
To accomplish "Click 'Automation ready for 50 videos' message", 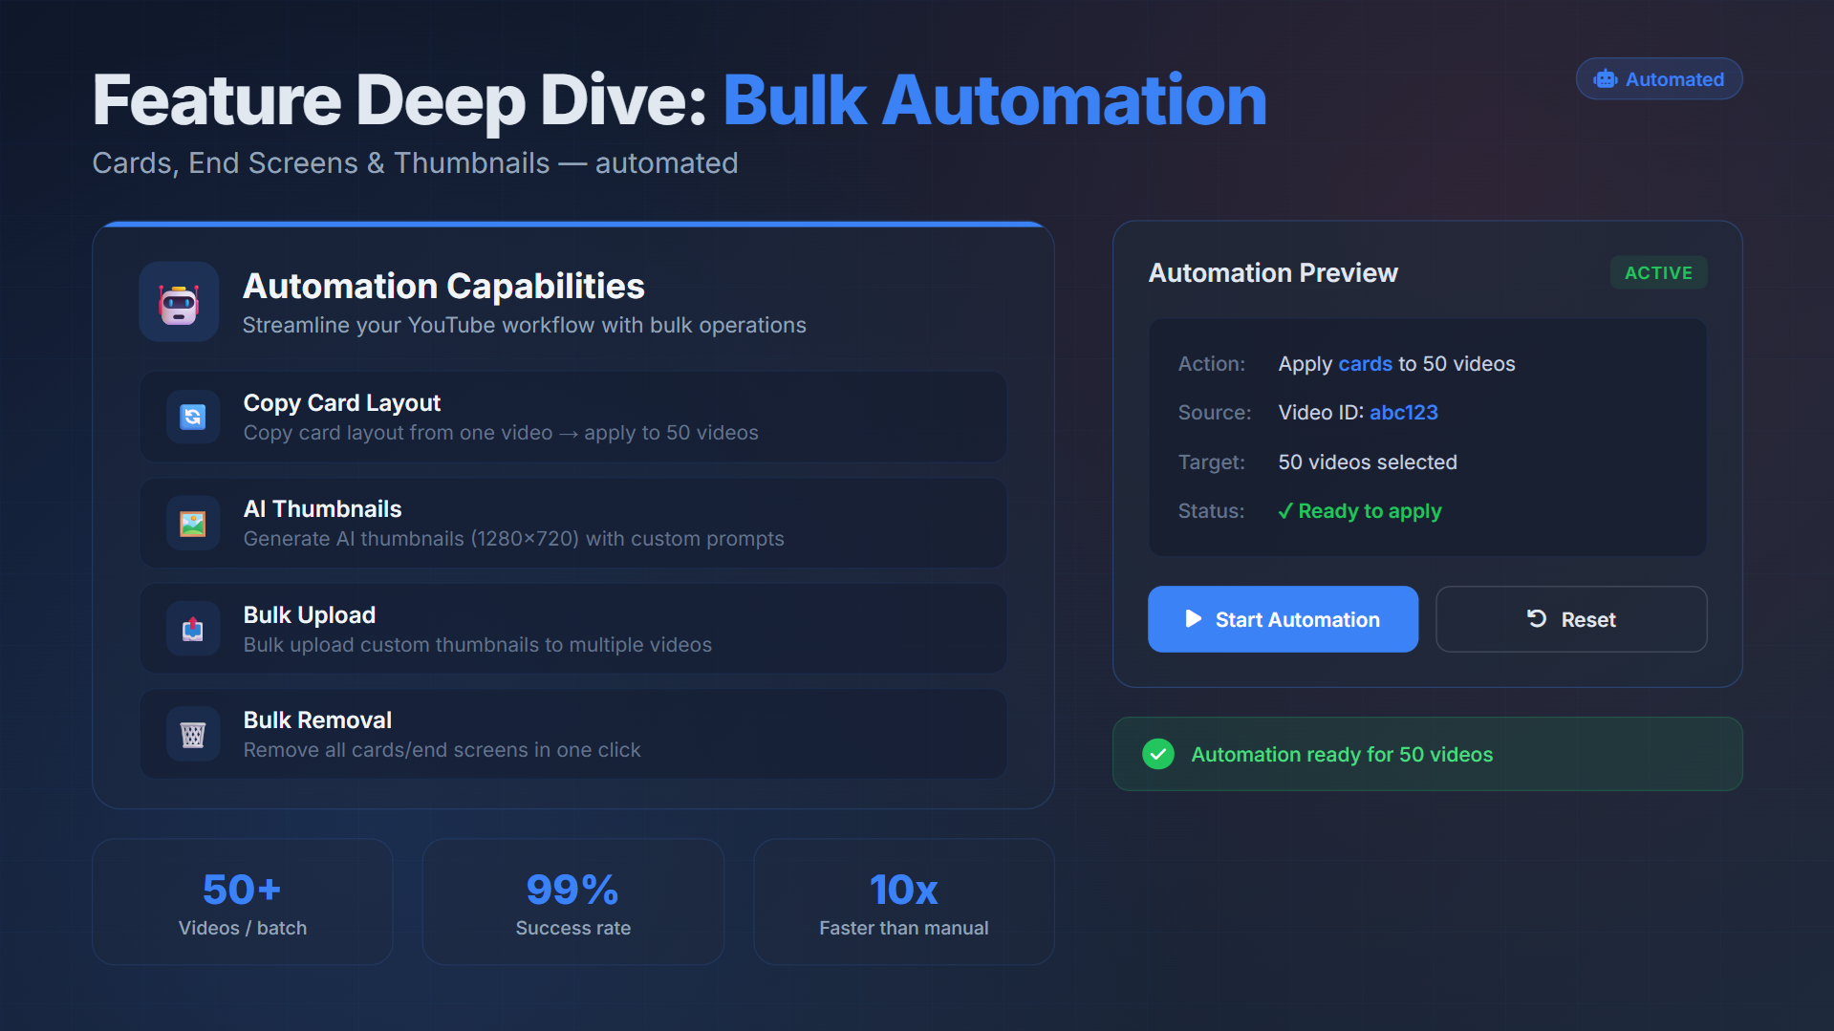I will coord(1342,755).
